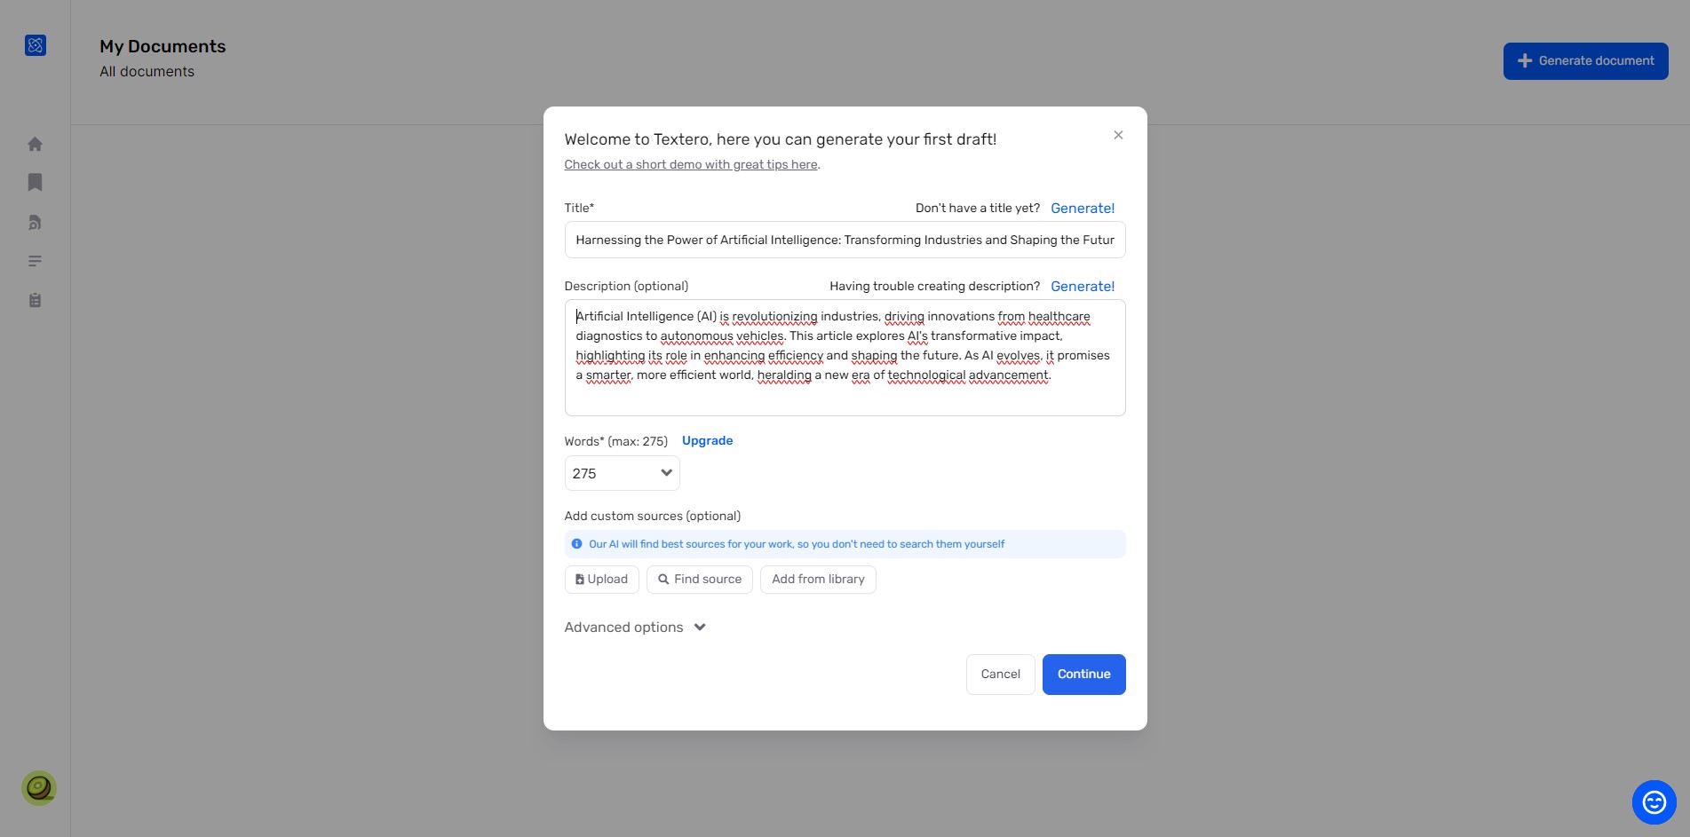Click the Upgrade link
The height and width of the screenshot is (837, 1690).
click(x=707, y=440)
